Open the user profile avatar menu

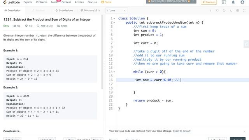pyautogui.click(x=242, y=2)
